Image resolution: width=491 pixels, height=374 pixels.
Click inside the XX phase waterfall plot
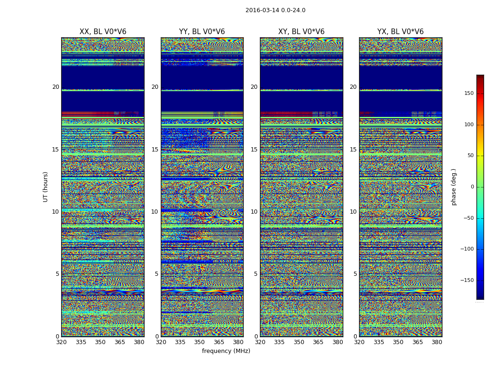[103, 187]
